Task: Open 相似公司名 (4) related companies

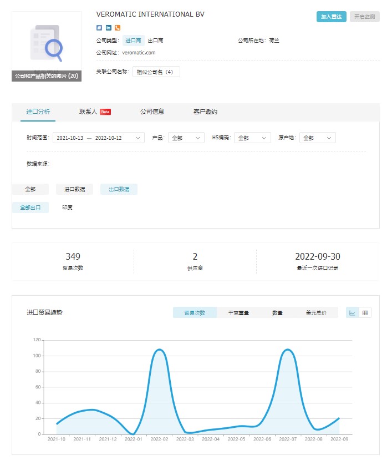Action: [x=156, y=72]
